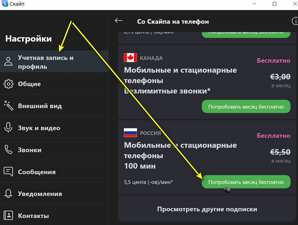This screenshot has height=225, width=298.
Task: Close the Skype window
Action: [x=295, y=3]
